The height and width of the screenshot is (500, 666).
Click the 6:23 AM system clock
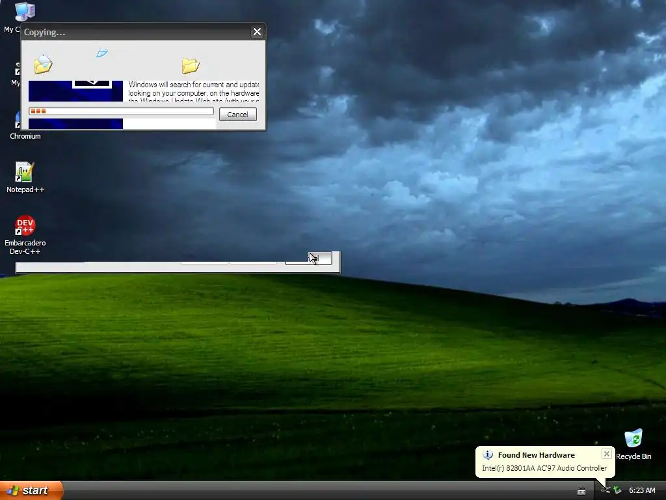pos(642,490)
